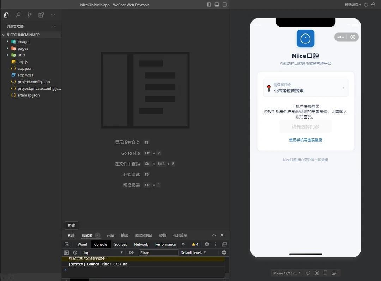The height and width of the screenshot is (281, 381).
Task: Click the simulator phone device icon
Action: click(325, 273)
